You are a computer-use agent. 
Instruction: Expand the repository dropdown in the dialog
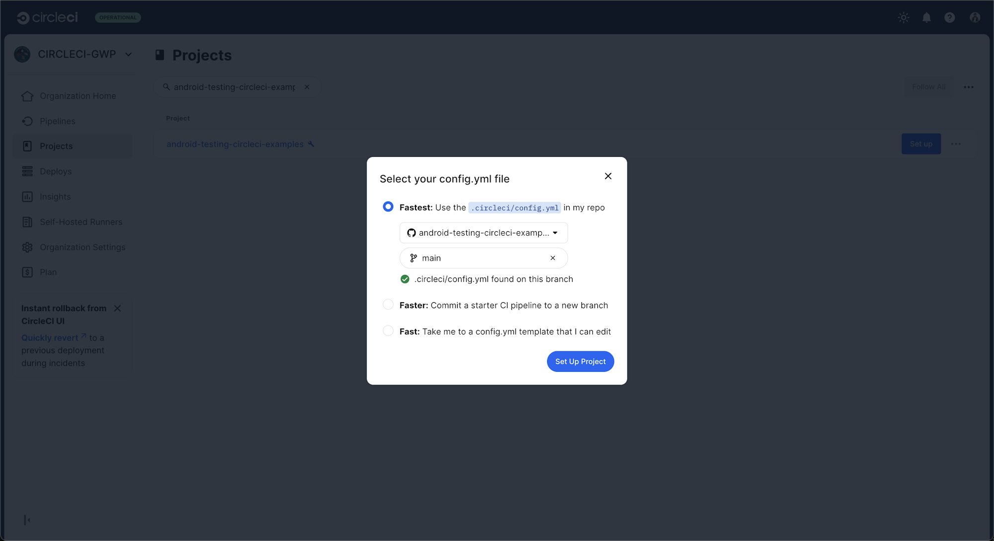click(555, 232)
